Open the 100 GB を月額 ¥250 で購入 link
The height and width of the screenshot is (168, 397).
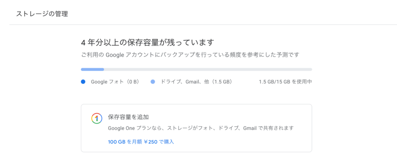click(x=141, y=142)
